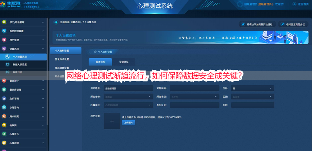
Task: Click the 身份证号 input field
Action: [x=194, y=105]
